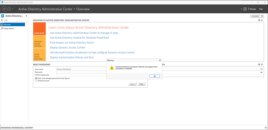
Task: Click OK in the warning dialog
Action: click(x=155, y=76)
